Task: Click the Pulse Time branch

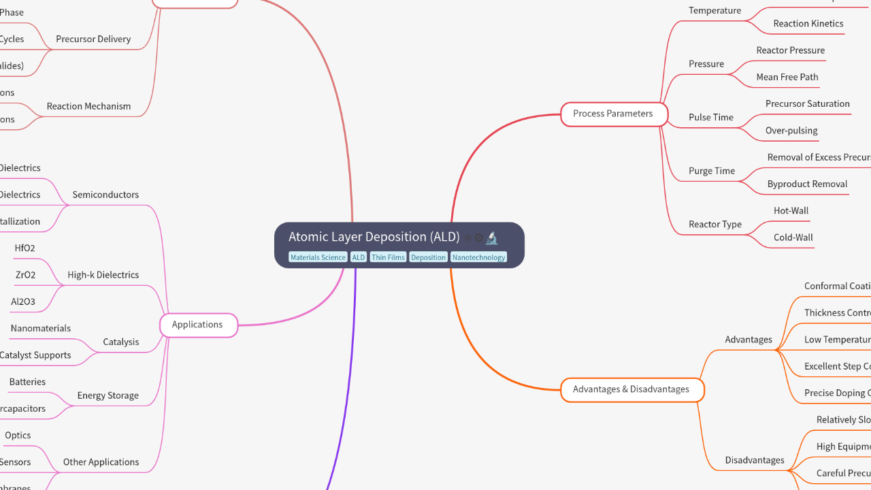Action: pyautogui.click(x=711, y=117)
